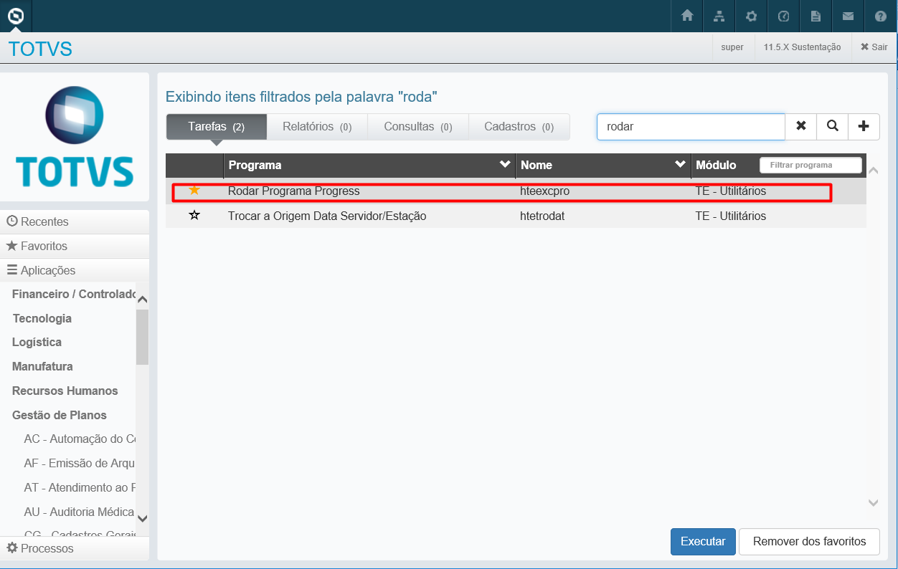Switch to the Consultas tab
Screen dimensions: 898x569
418,127
